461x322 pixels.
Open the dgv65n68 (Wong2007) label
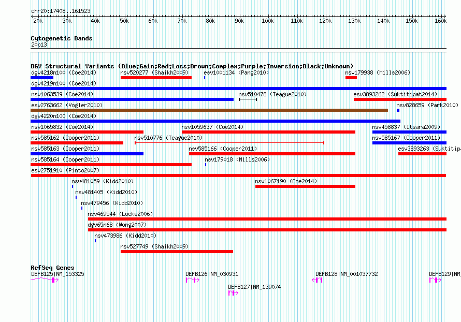tap(117, 225)
